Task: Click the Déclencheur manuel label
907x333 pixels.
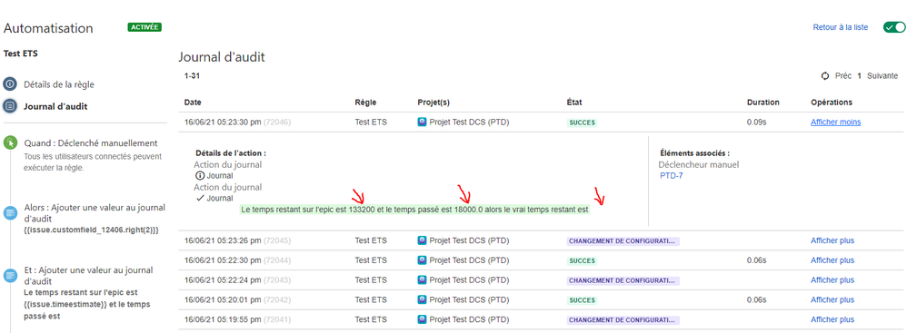Action: click(x=699, y=164)
